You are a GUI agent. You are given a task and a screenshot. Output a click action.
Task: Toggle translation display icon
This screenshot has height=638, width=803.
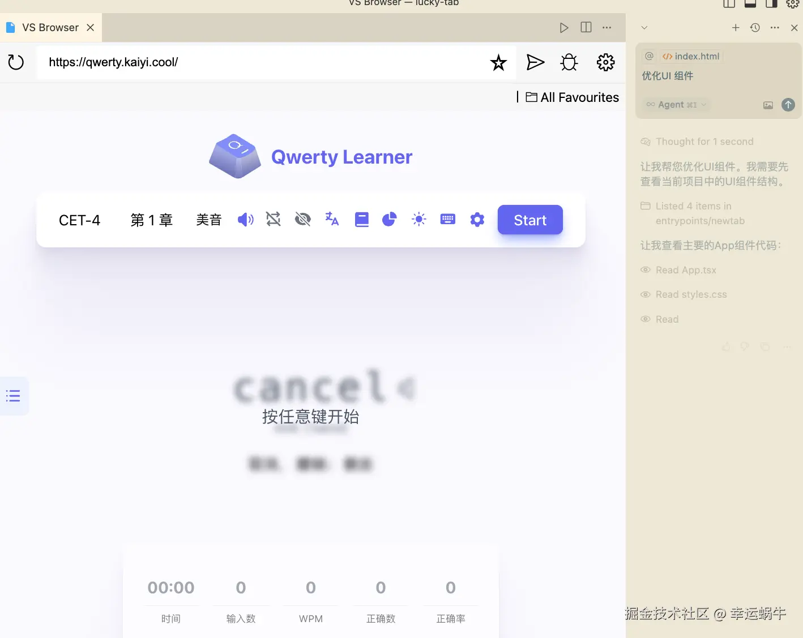pyautogui.click(x=332, y=219)
